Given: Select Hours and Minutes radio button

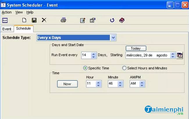Looking at the screenshot, I should tap(124, 68).
